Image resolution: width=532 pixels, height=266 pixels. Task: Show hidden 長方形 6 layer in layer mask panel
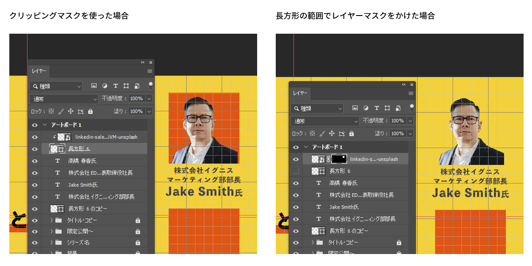296,171
